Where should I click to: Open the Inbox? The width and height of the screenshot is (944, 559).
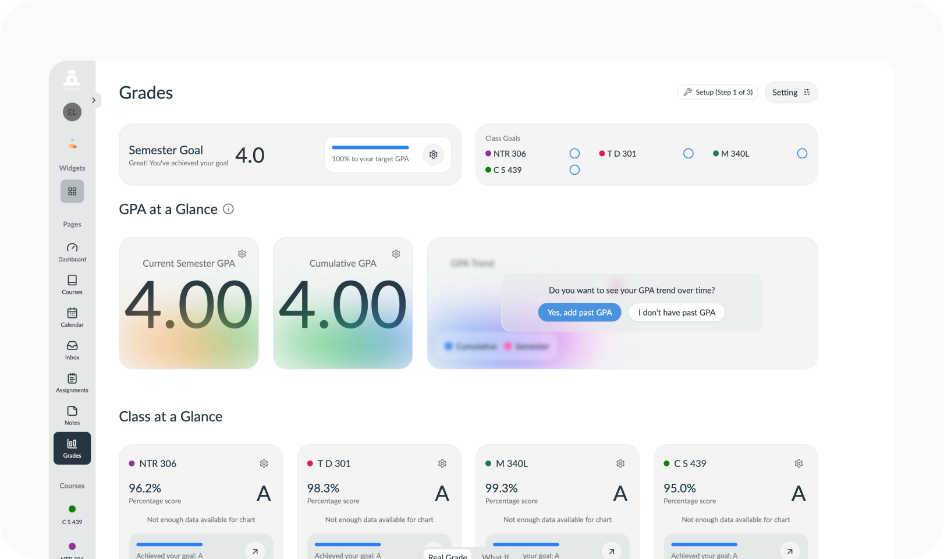click(x=72, y=350)
